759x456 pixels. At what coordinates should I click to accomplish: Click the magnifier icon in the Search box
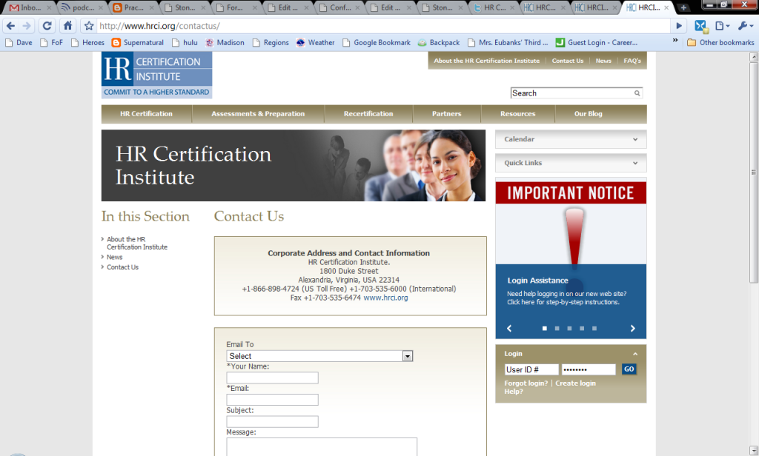[637, 93]
